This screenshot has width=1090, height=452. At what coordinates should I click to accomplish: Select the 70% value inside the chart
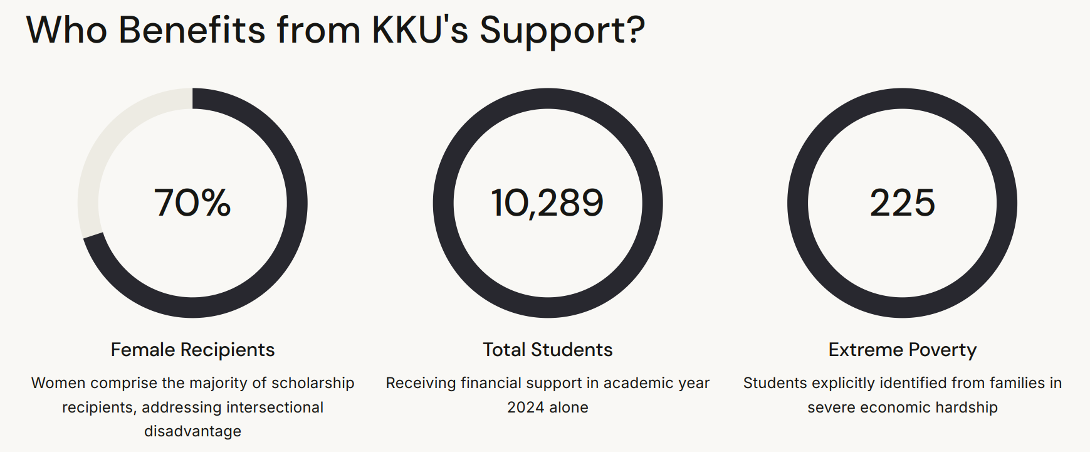[x=192, y=203]
